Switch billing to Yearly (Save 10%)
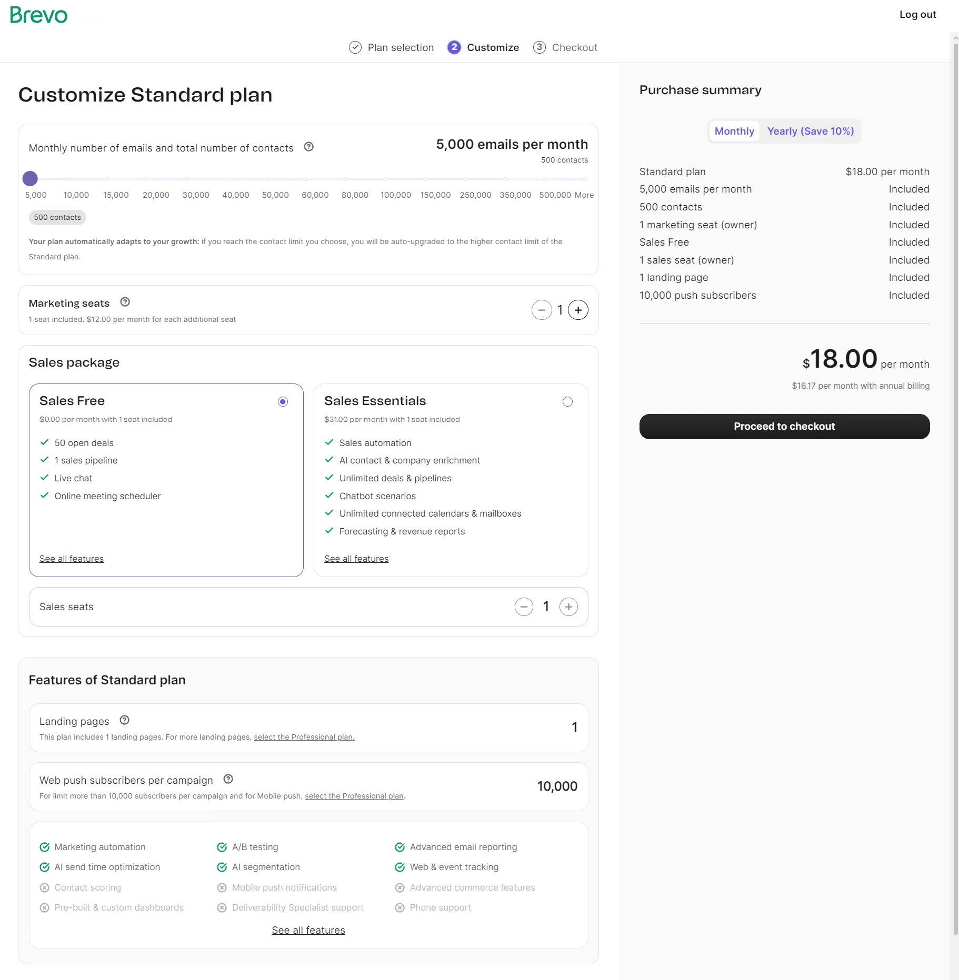Image resolution: width=959 pixels, height=980 pixels. click(811, 131)
